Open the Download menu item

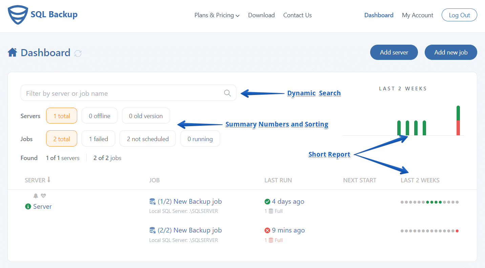pos(261,15)
